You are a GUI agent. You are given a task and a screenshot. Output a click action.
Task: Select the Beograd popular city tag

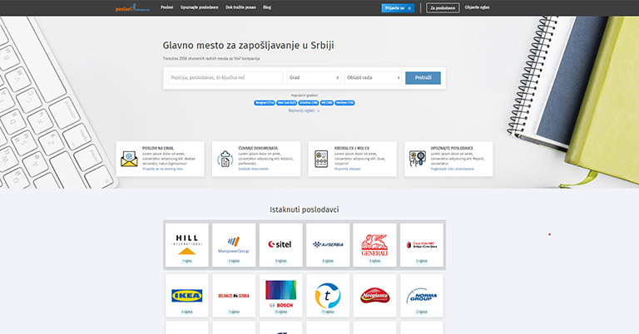coord(265,103)
